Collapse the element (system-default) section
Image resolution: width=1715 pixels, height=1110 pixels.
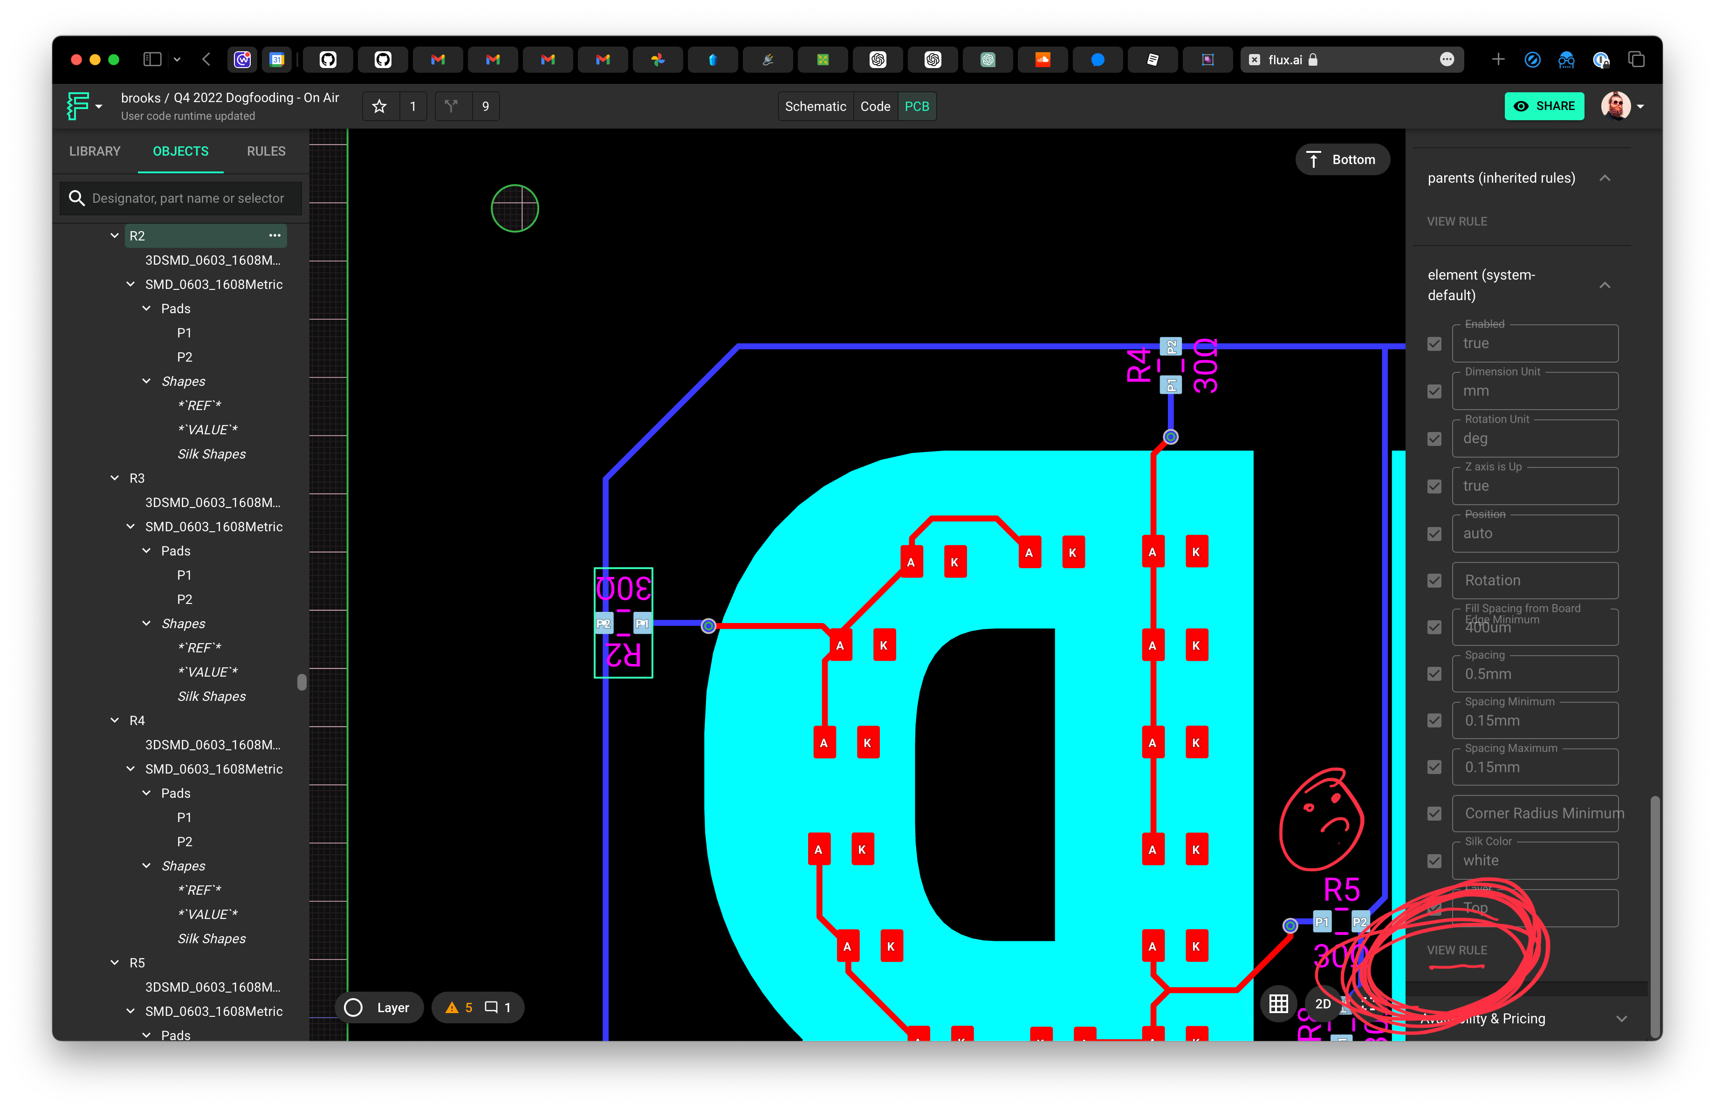(x=1605, y=285)
